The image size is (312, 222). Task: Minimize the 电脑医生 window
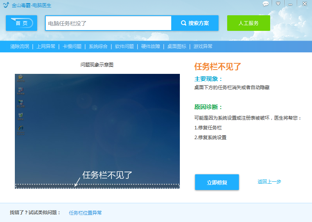point(290,4)
